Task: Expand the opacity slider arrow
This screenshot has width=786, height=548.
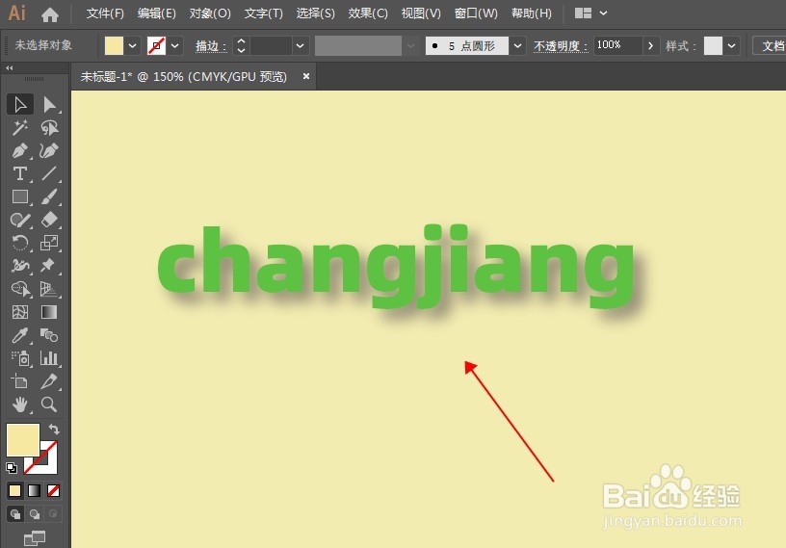Action: point(650,45)
